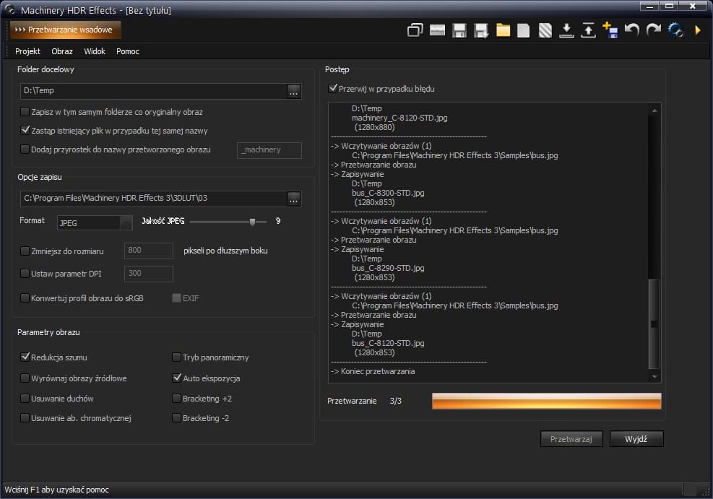Click the Undo arrow icon

[x=632, y=30]
